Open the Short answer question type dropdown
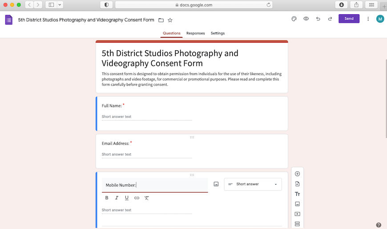The height and width of the screenshot is (229, 387). (x=253, y=184)
